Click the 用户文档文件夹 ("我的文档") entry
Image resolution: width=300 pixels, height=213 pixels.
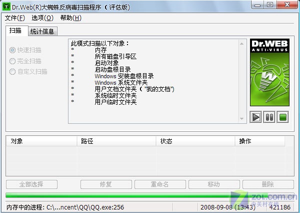pyautogui.click(x=134, y=89)
